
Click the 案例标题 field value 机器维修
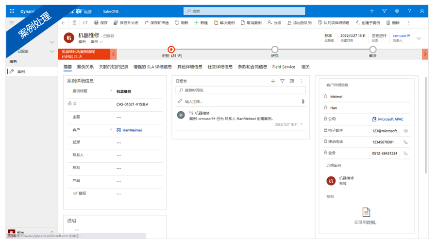tap(124, 91)
